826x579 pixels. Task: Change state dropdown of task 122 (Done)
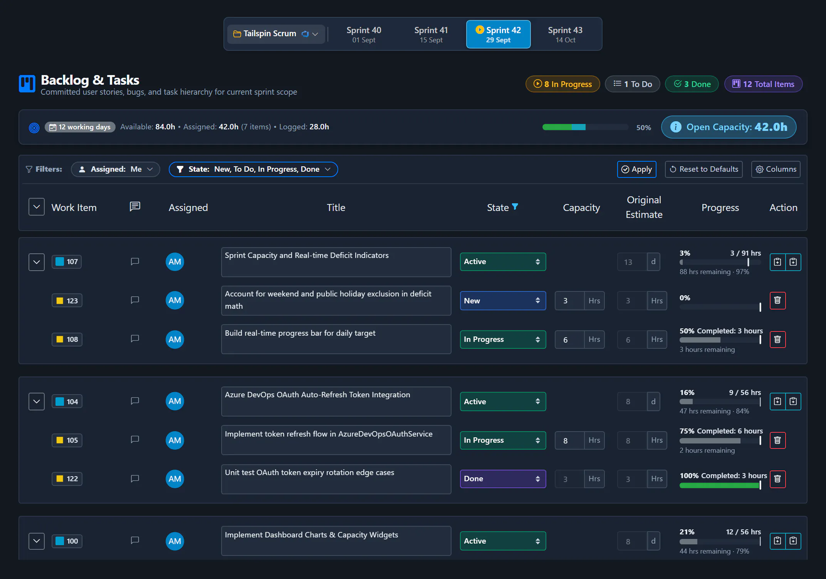click(x=503, y=479)
